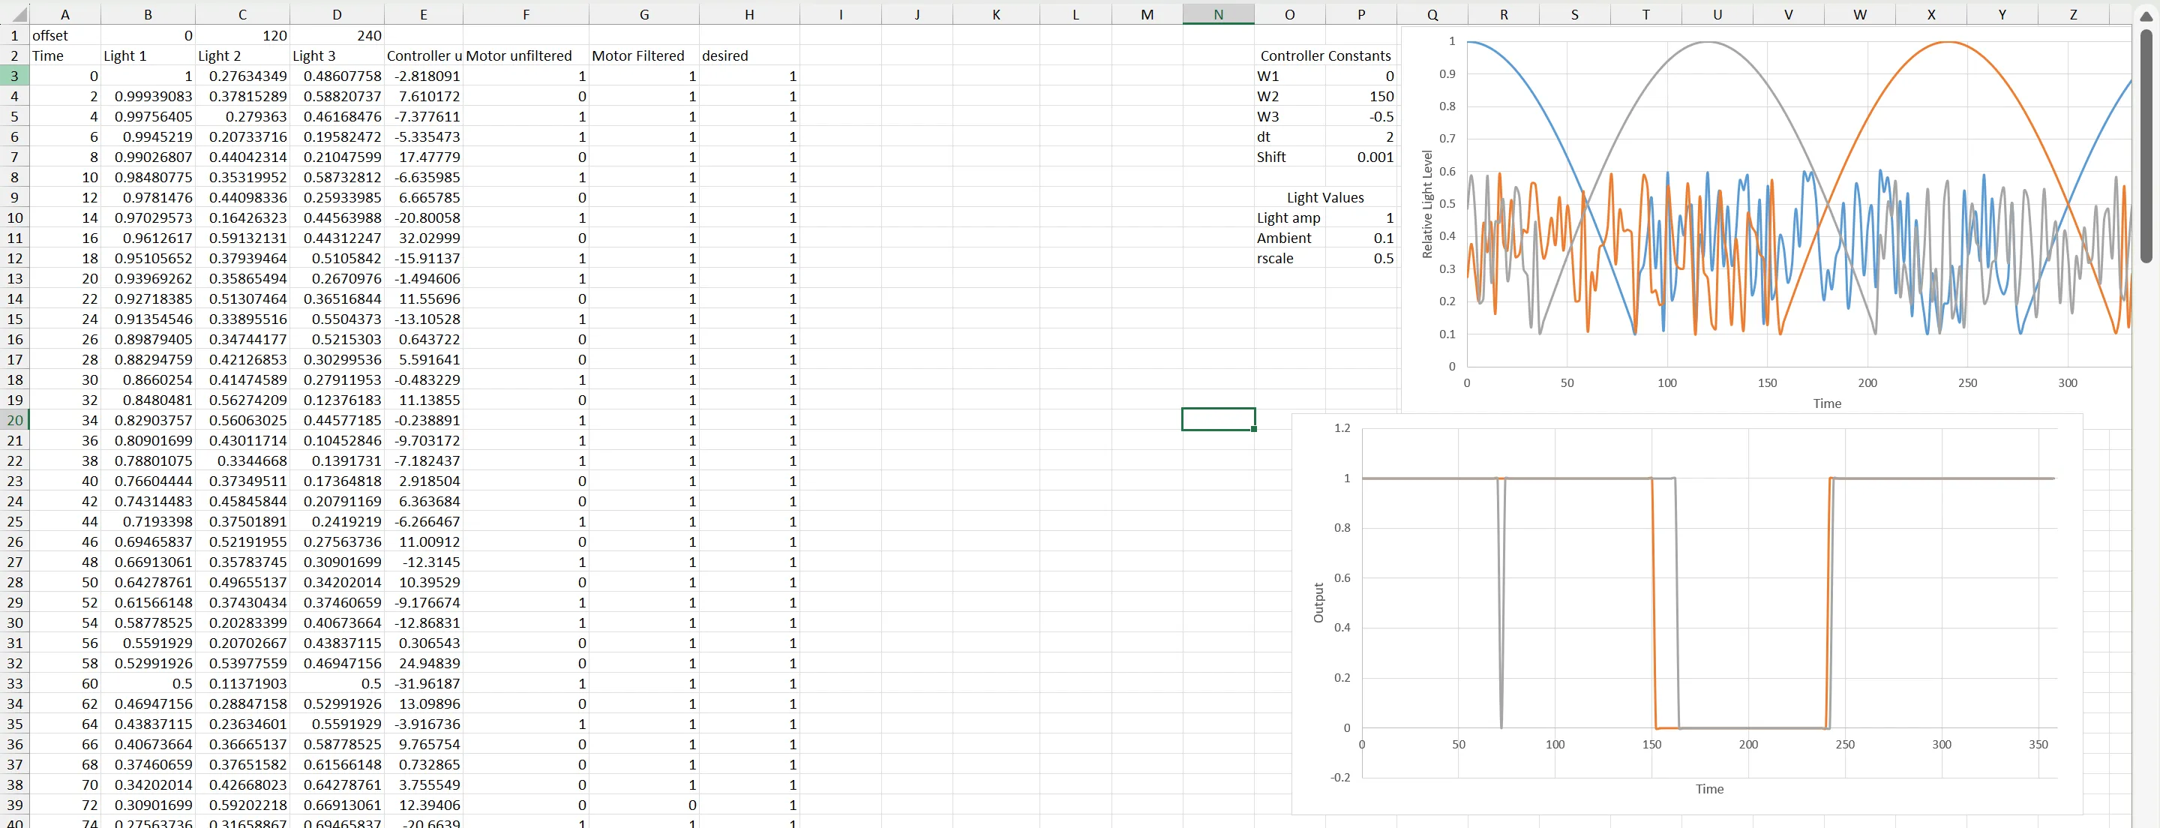Click the 'Light 1' header cell

tap(148, 55)
